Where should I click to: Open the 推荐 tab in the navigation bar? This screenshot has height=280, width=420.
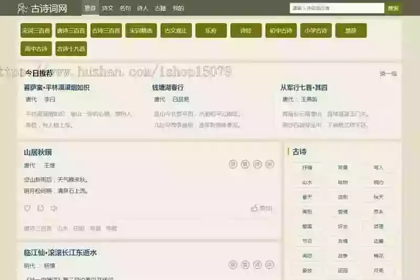tap(90, 8)
